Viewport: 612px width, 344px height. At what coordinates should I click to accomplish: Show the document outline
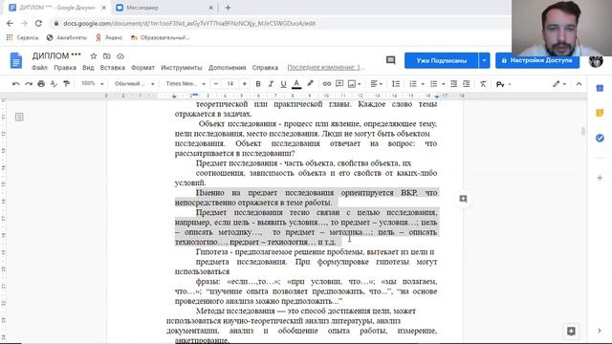tap(19, 117)
